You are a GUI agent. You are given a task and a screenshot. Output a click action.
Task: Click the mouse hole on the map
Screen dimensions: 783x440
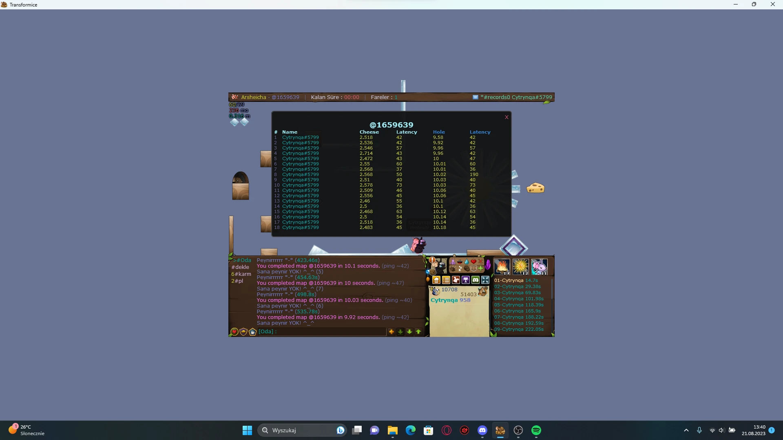coord(240,178)
